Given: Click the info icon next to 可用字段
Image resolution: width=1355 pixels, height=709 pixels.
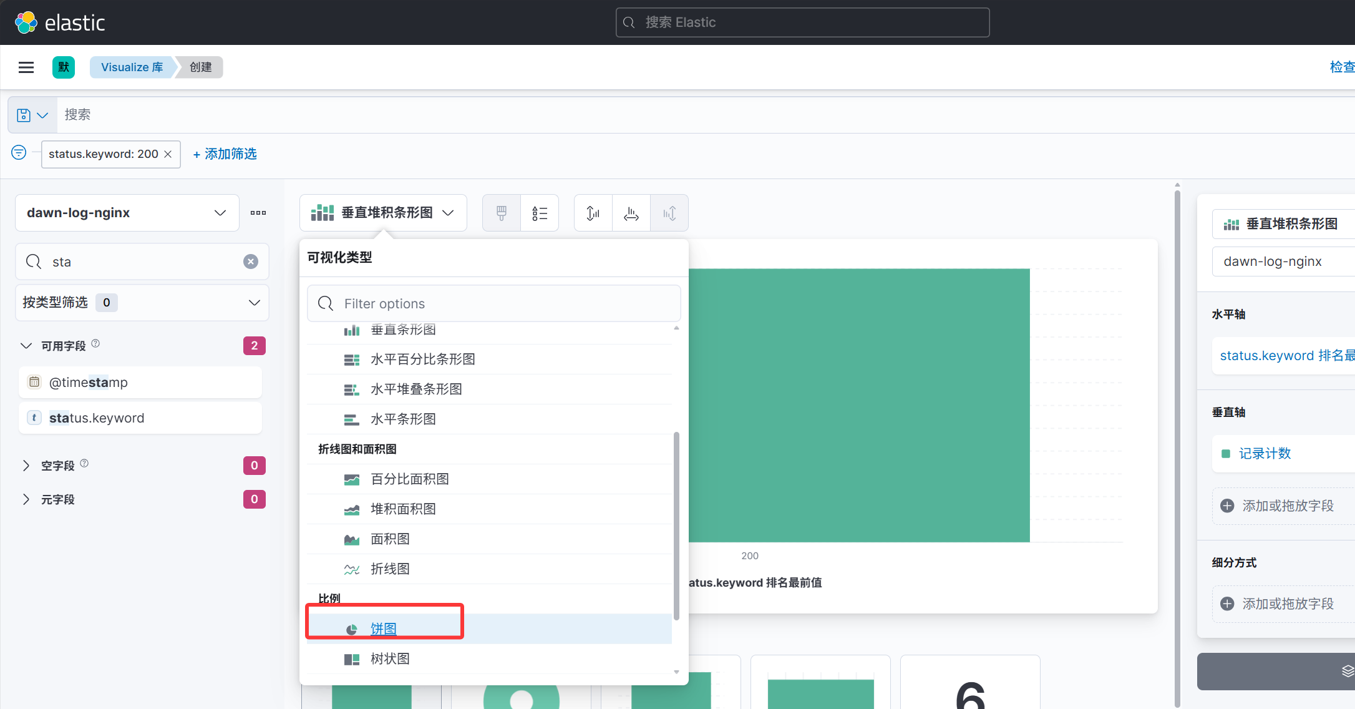Looking at the screenshot, I should 95,343.
